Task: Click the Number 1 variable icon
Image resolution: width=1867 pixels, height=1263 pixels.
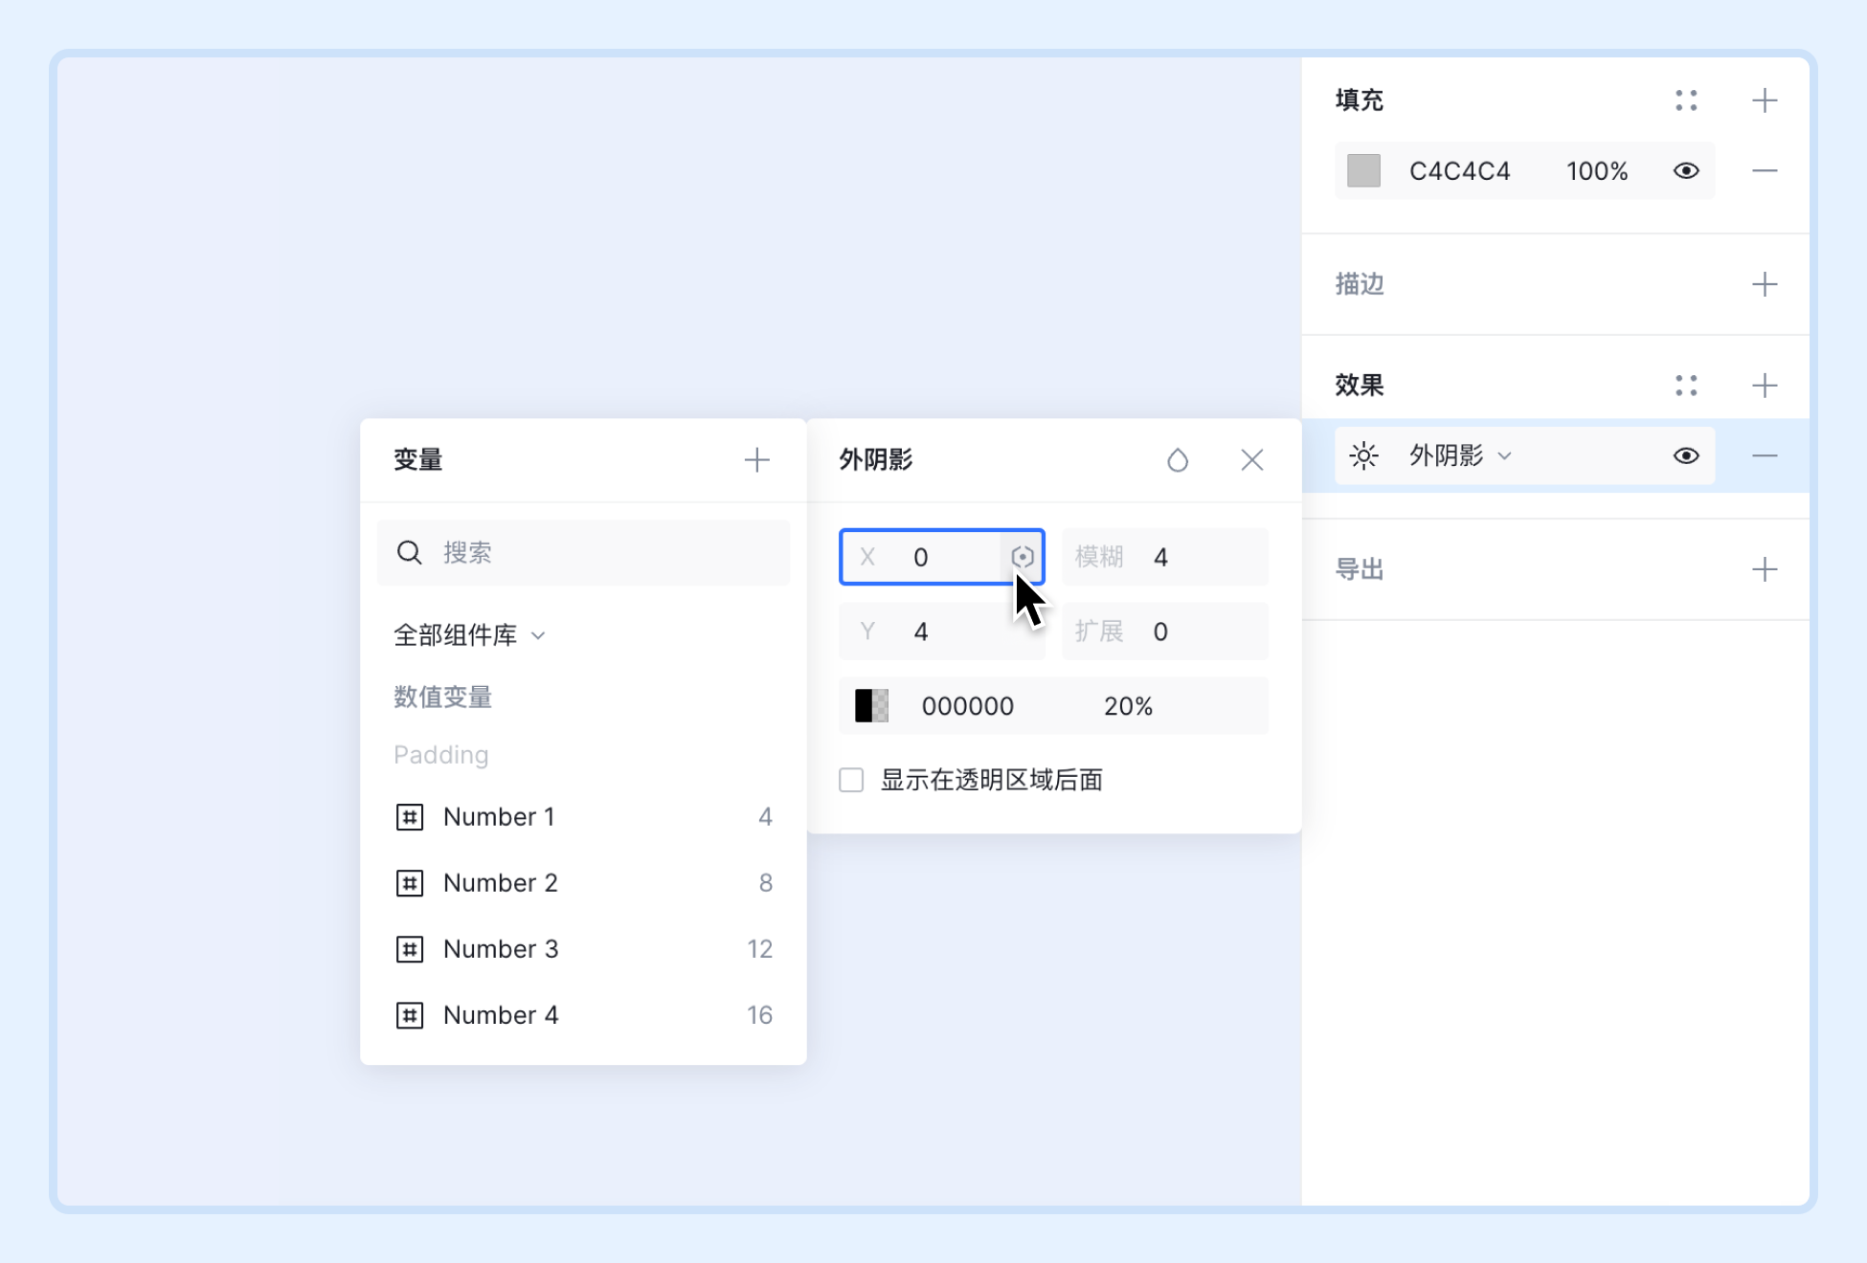Action: (410, 817)
